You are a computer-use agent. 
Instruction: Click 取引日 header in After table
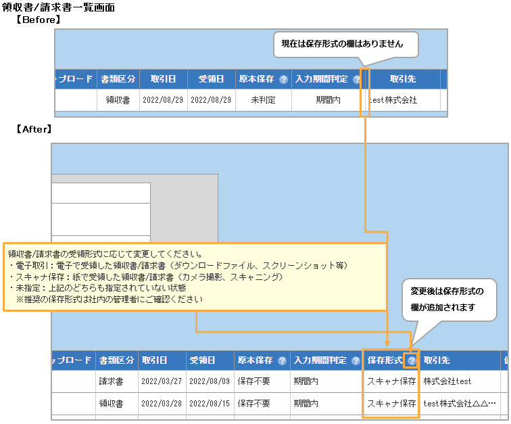point(162,361)
